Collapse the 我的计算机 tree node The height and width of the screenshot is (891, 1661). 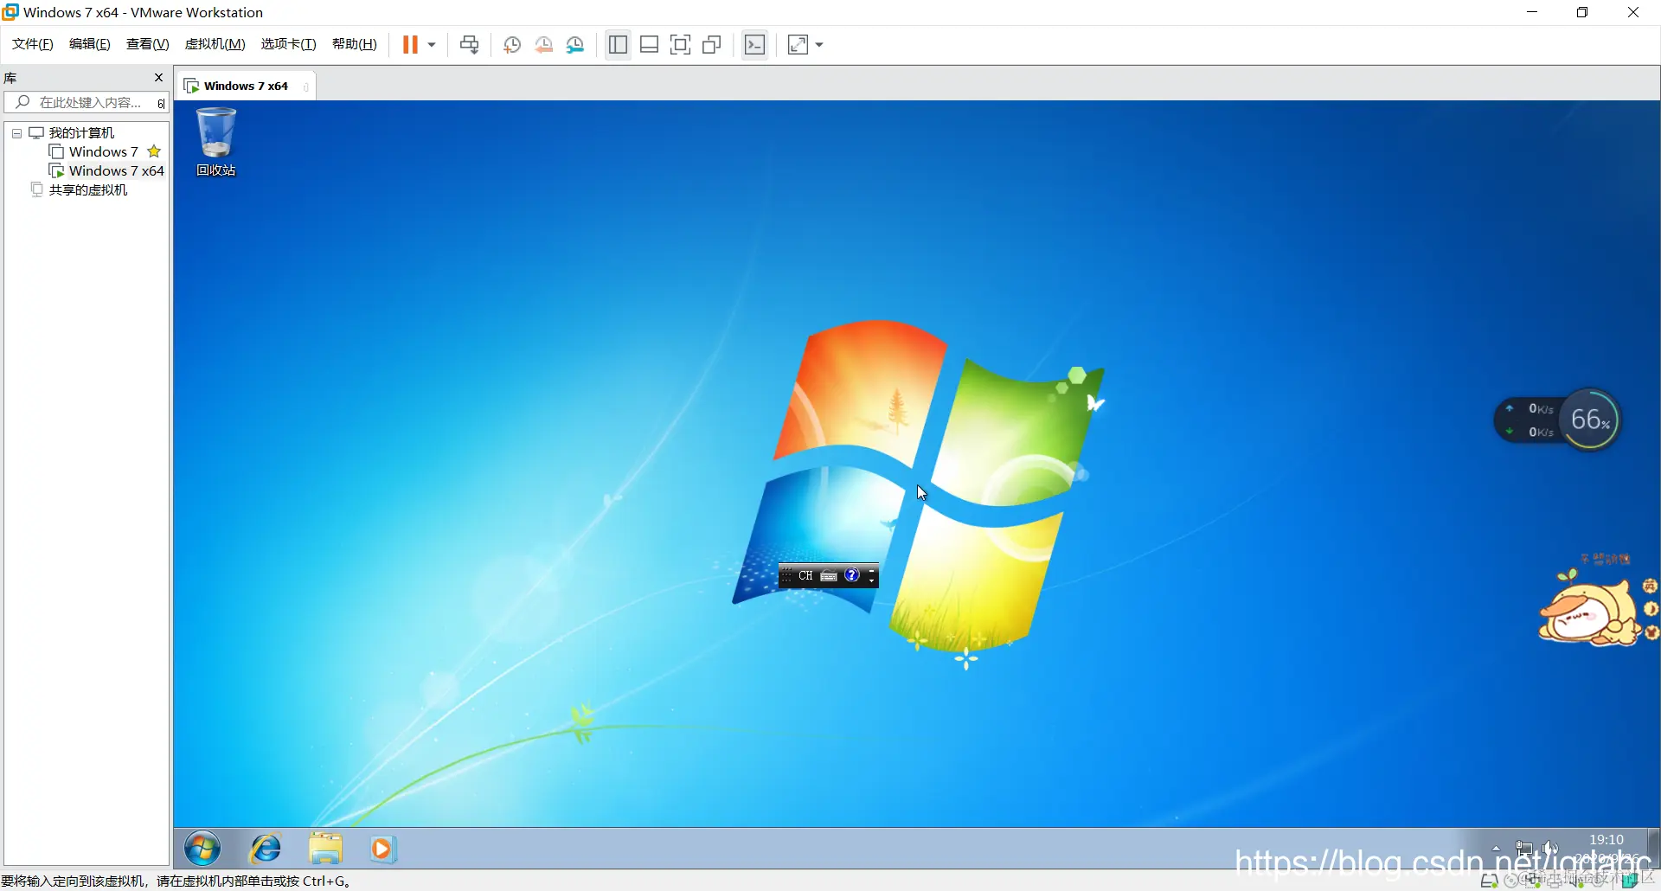pos(16,133)
